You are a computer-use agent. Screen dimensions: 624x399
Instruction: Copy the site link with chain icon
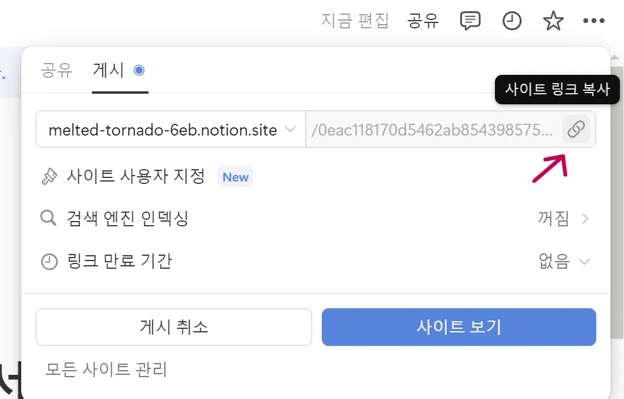pos(576,129)
